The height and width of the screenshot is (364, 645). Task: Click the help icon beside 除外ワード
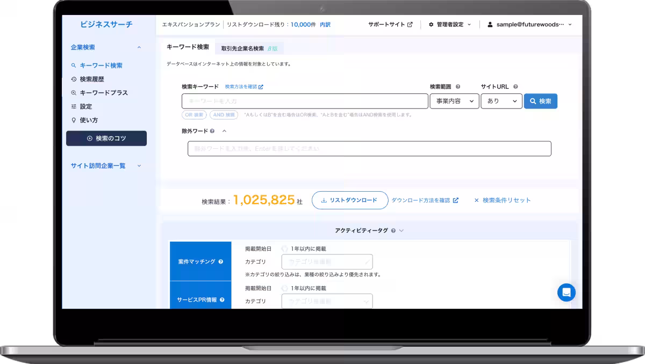click(x=212, y=131)
